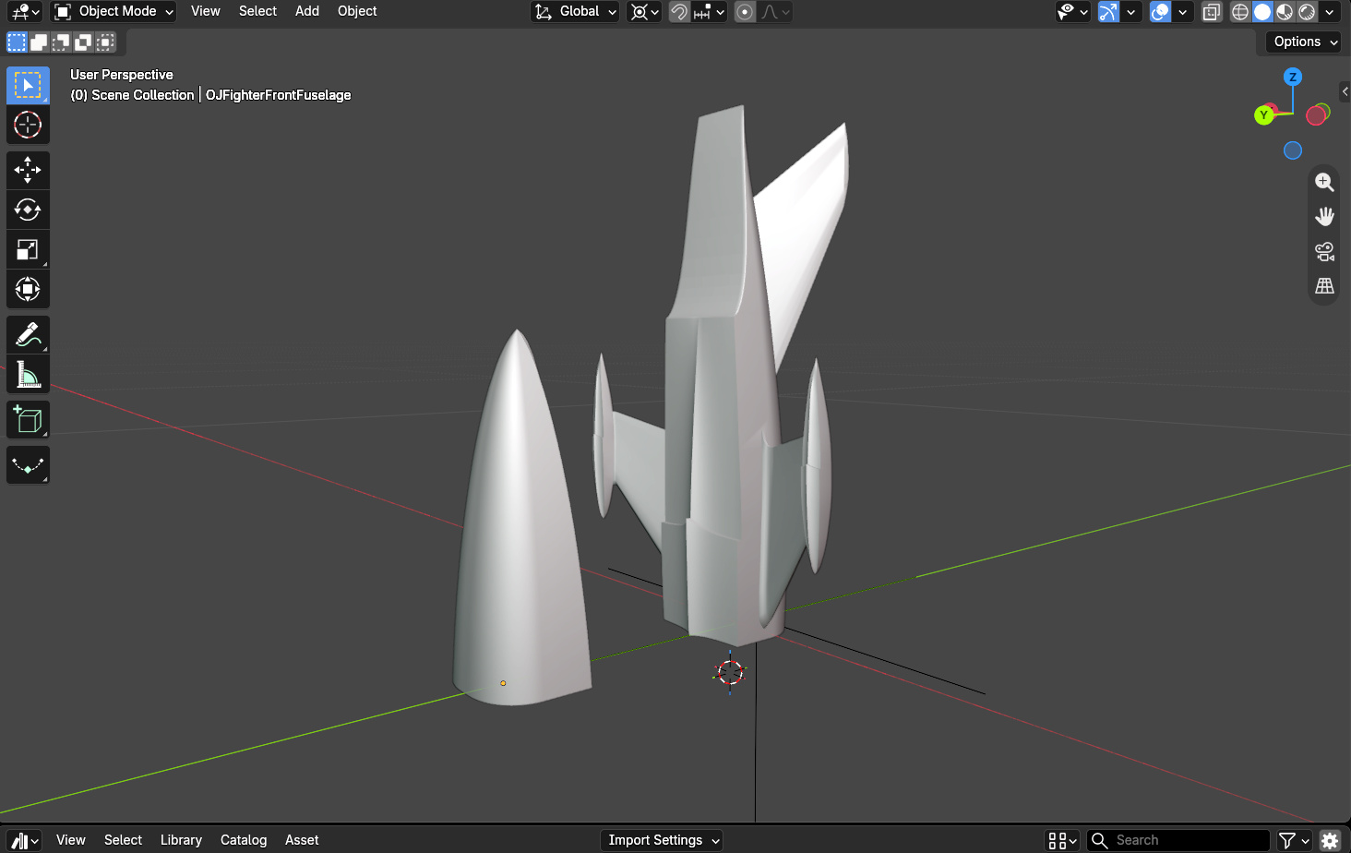Select the Move tool

[x=28, y=170]
